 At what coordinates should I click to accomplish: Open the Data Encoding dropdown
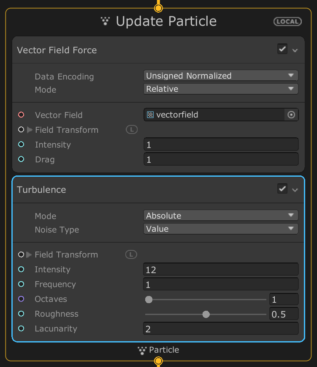[221, 76]
